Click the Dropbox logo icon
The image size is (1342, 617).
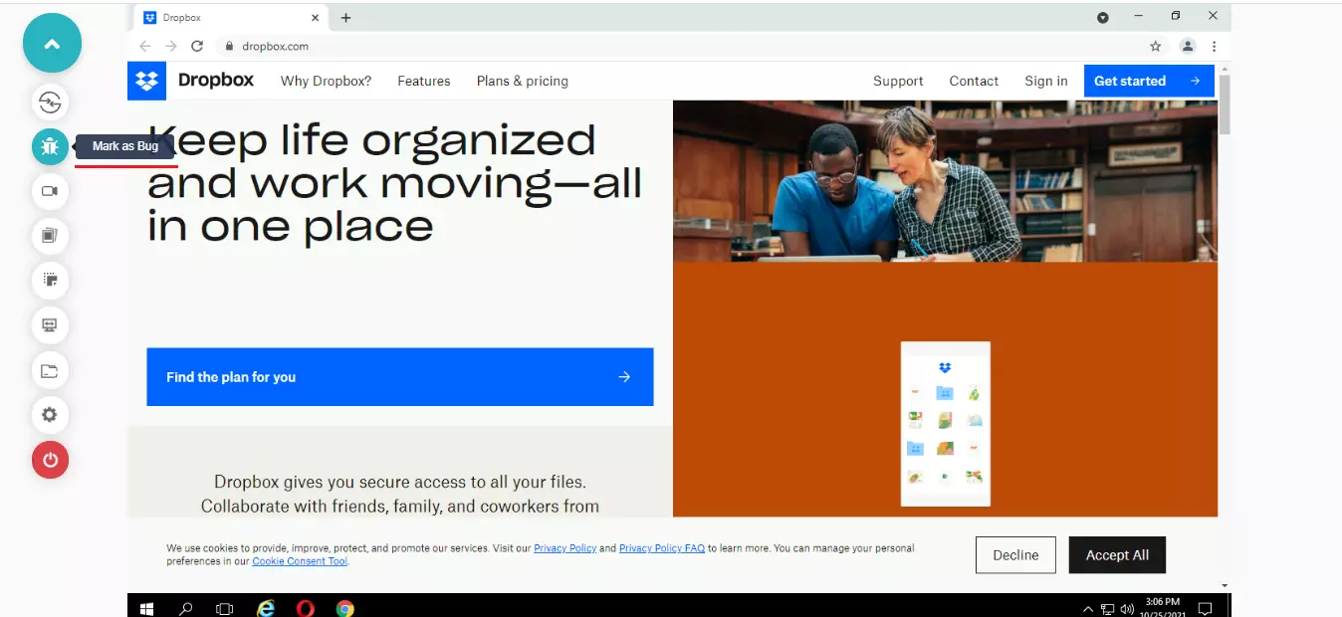(x=147, y=82)
